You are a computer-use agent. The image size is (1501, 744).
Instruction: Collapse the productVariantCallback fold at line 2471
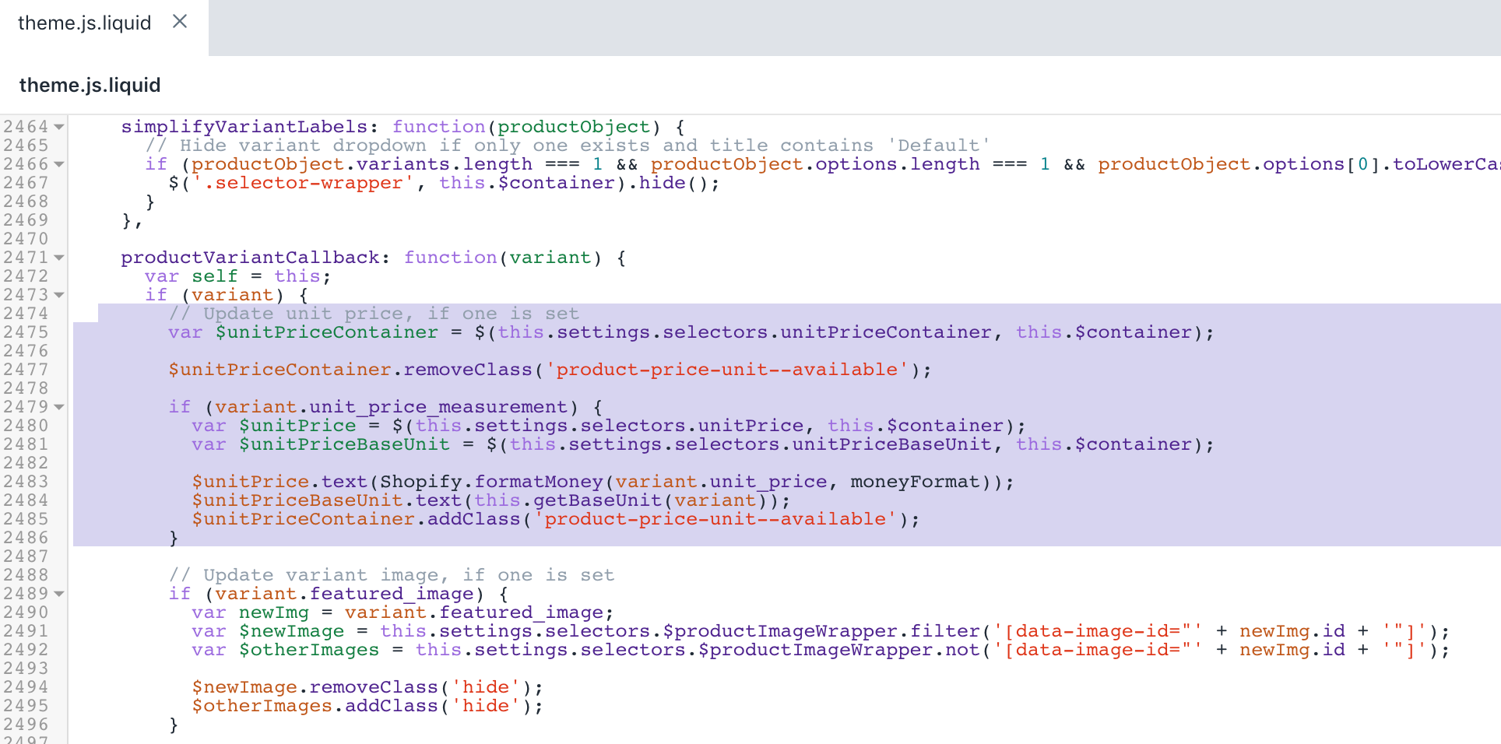coord(58,257)
